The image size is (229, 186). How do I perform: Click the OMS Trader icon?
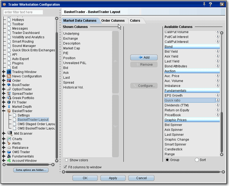(9, 152)
